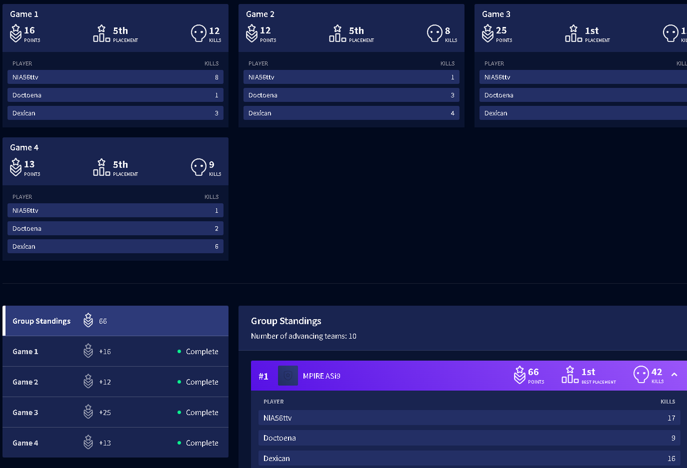687x468 pixels.
Task: Click the 66 points value in Group Standings tab
Action: (103, 321)
